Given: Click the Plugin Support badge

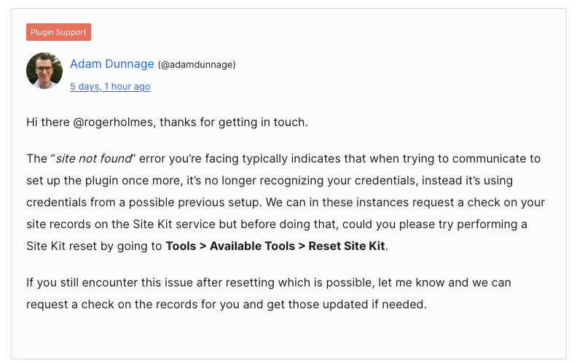Looking at the screenshot, I should click(58, 32).
